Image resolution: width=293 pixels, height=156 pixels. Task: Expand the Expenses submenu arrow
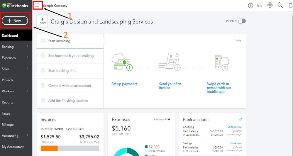(28, 57)
